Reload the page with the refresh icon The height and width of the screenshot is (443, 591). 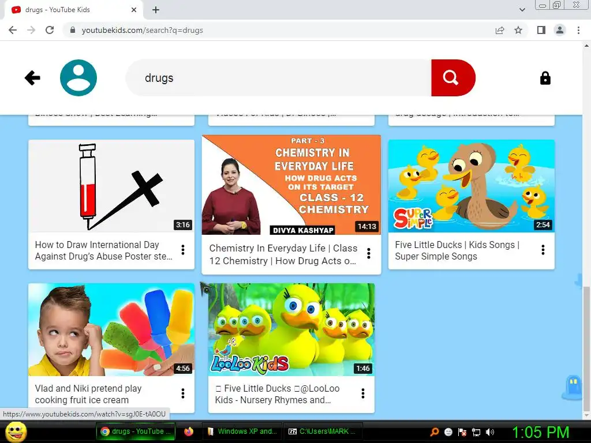(50, 30)
